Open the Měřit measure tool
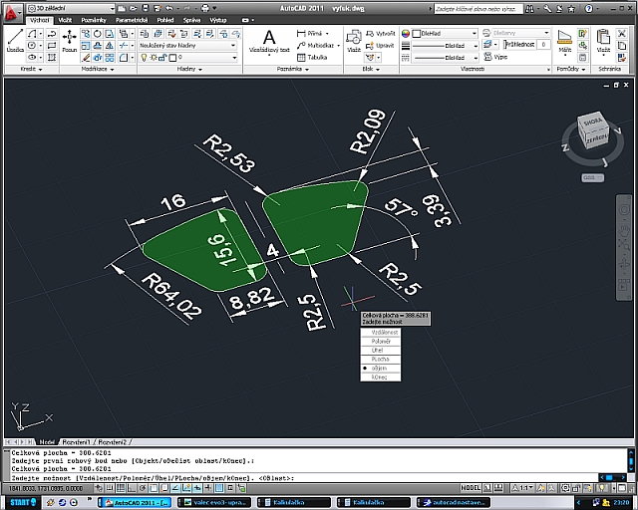638x510 pixels. click(x=565, y=41)
